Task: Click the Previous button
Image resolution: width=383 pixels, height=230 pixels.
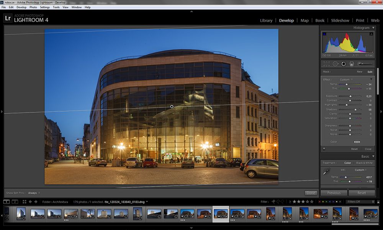Action: (x=334, y=193)
